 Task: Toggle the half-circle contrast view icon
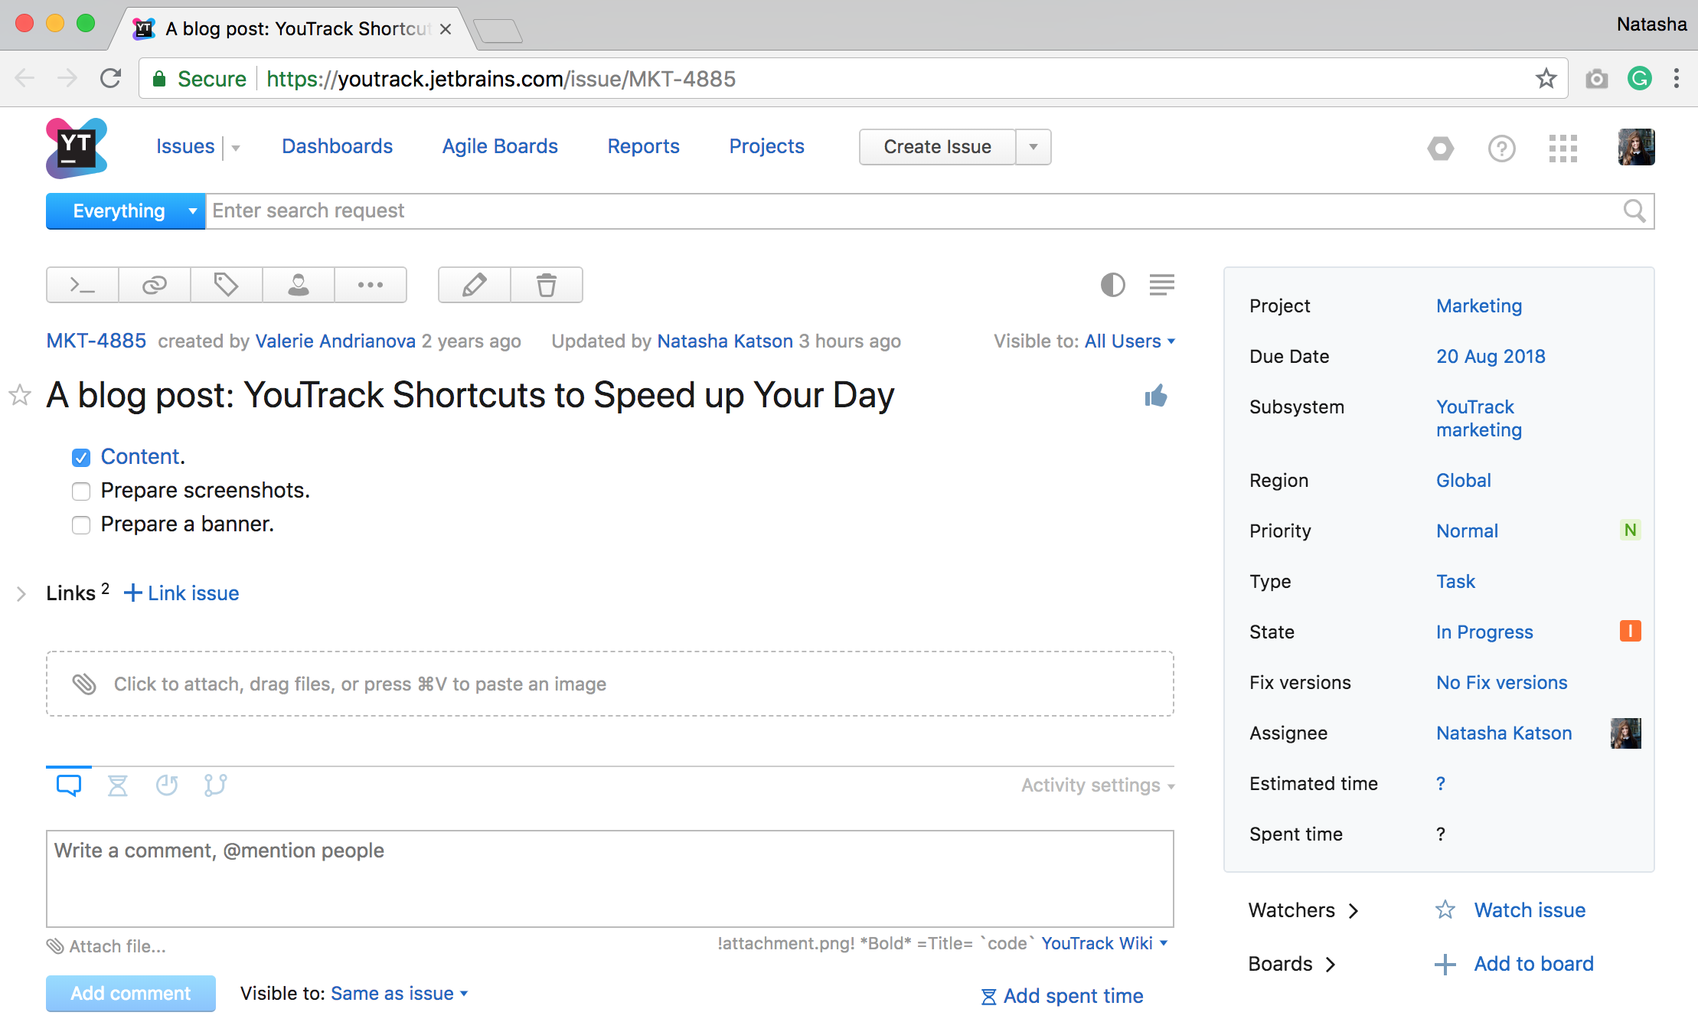point(1112,285)
